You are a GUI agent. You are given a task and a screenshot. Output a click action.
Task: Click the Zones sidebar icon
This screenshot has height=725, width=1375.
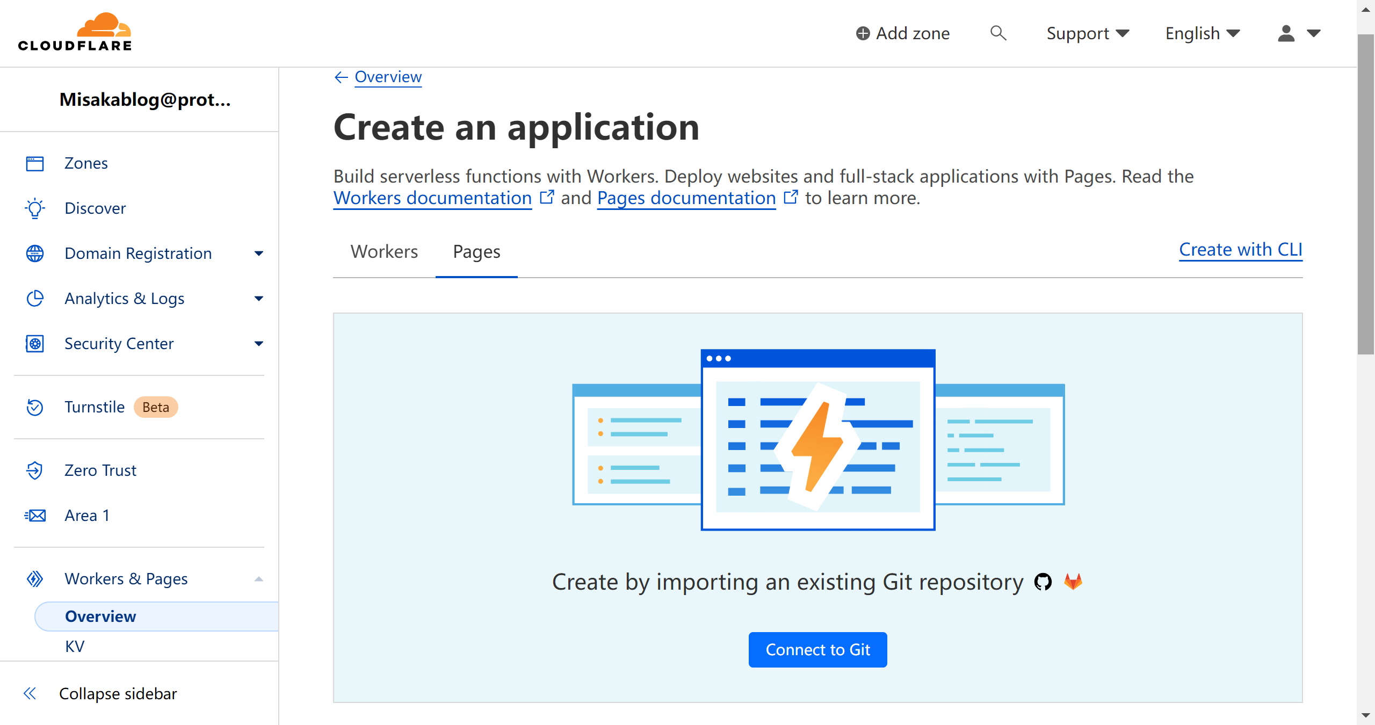click(35, 163)
